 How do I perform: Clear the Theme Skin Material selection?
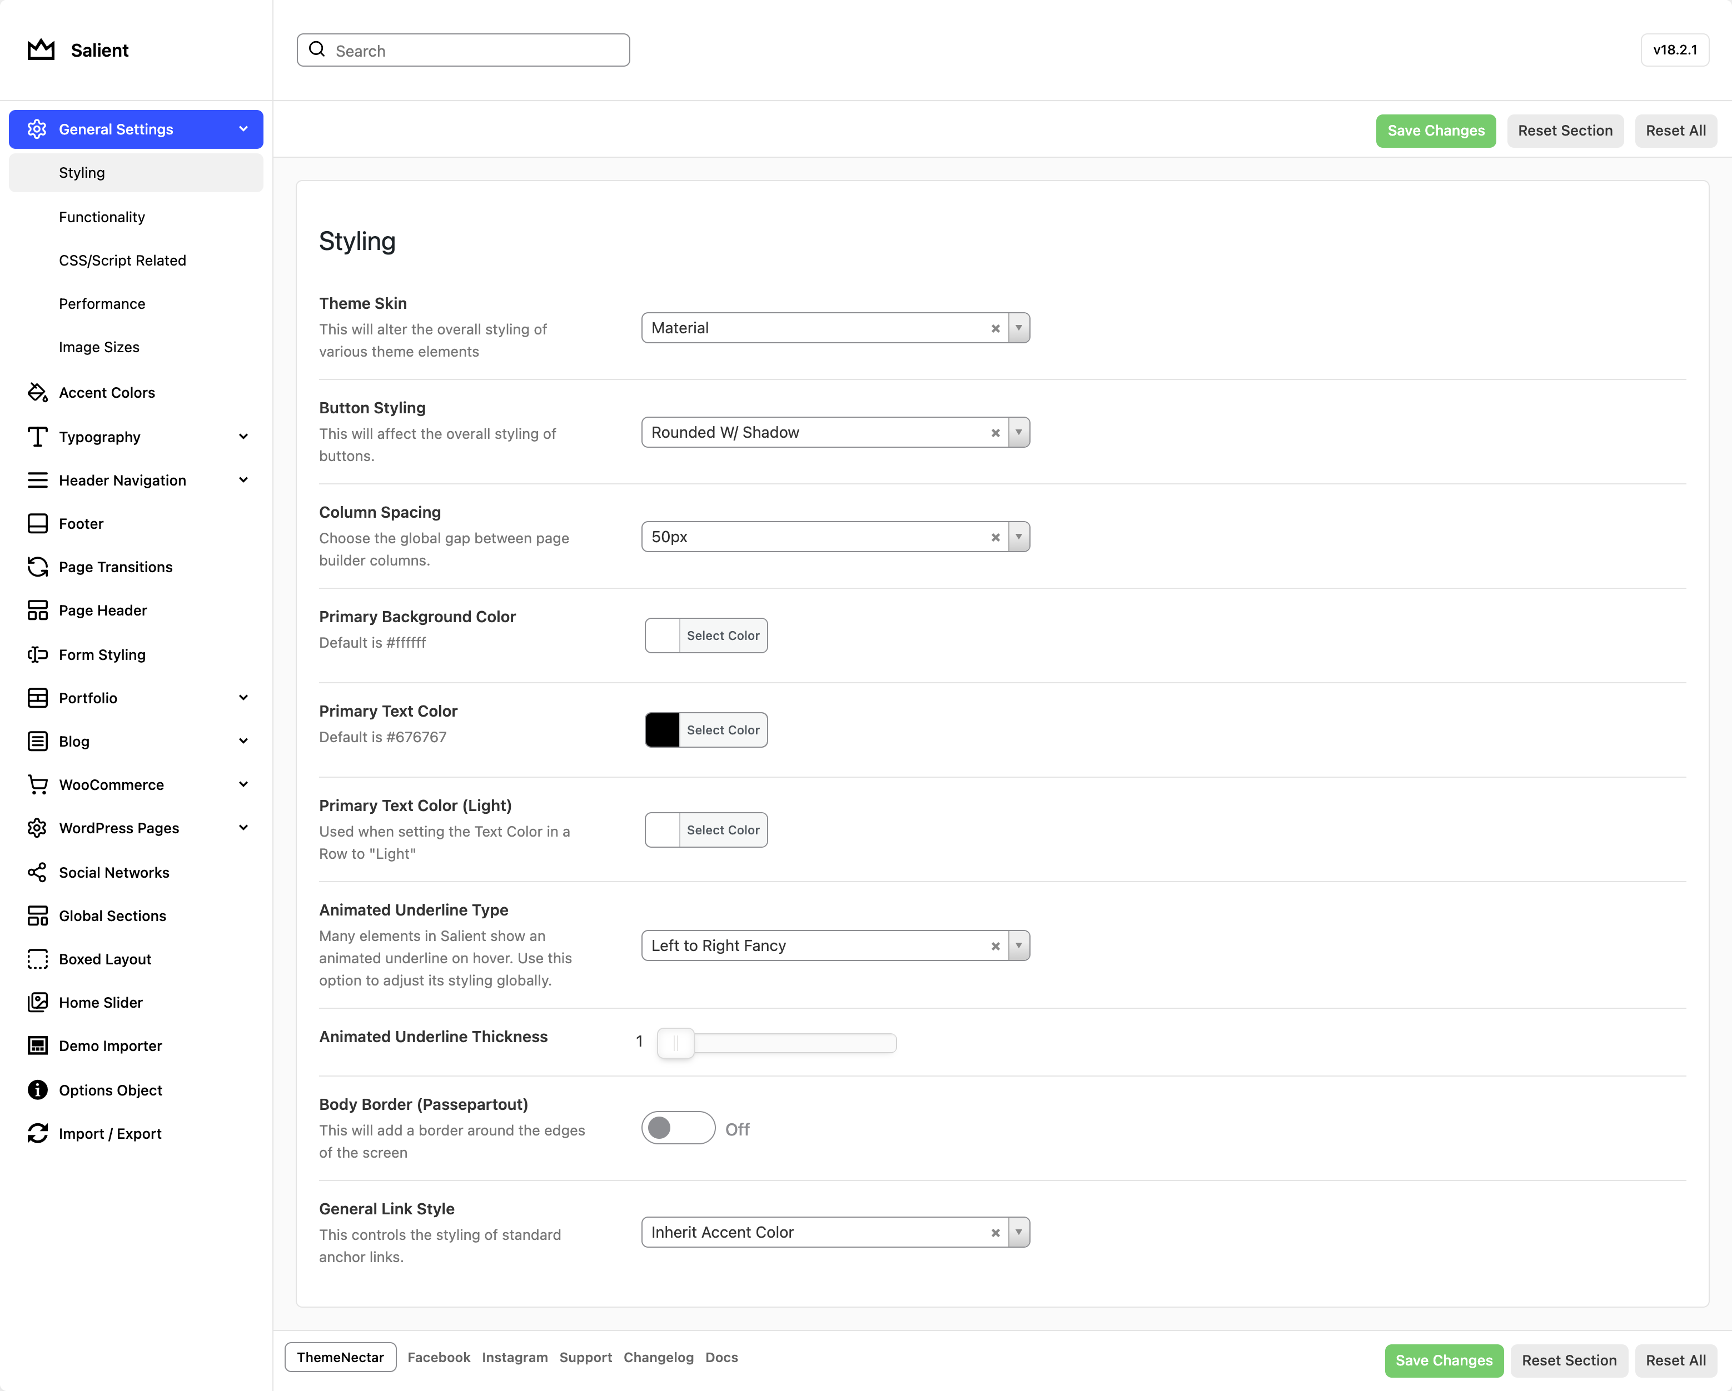996,328
